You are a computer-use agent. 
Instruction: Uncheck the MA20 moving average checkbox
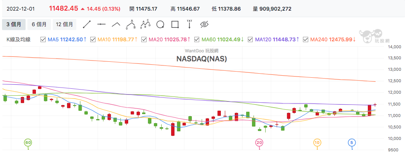tap(145, 39)
